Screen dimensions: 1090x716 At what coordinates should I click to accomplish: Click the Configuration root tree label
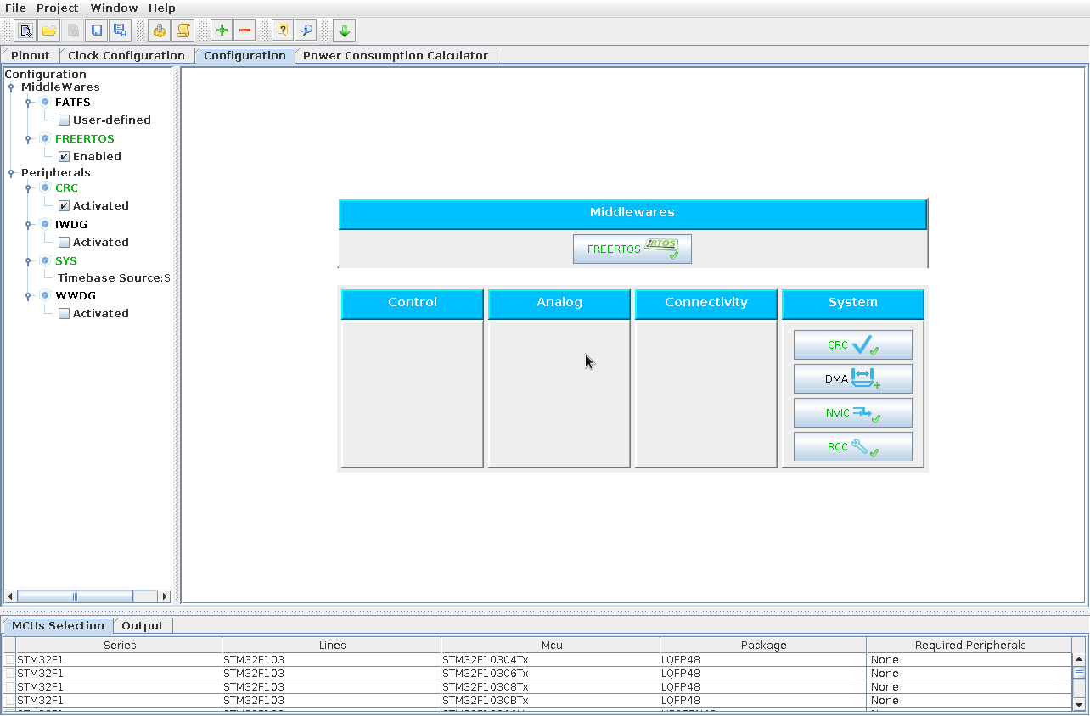(x=46, y=75)
